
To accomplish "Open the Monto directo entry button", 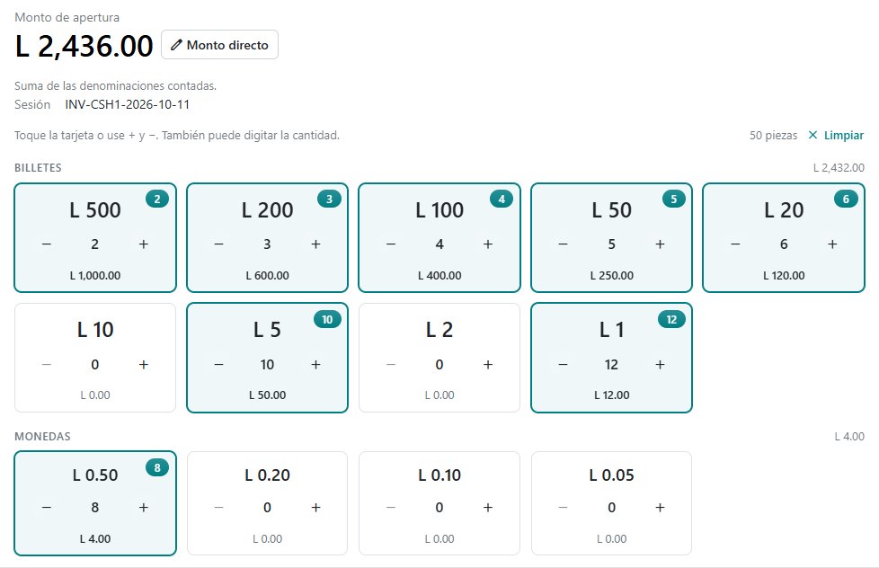I will [219, 45].
